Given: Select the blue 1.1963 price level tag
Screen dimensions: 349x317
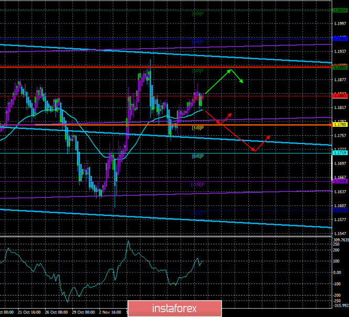Looking at the screenshot, I should point(340,39).
